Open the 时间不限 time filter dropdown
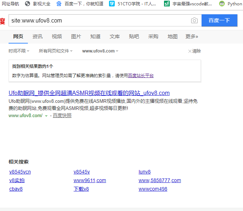 coord(19,51)
